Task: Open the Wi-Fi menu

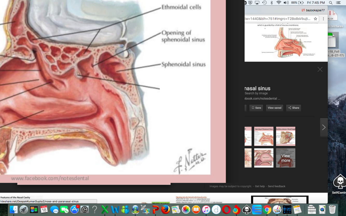Action: [279, 3]
